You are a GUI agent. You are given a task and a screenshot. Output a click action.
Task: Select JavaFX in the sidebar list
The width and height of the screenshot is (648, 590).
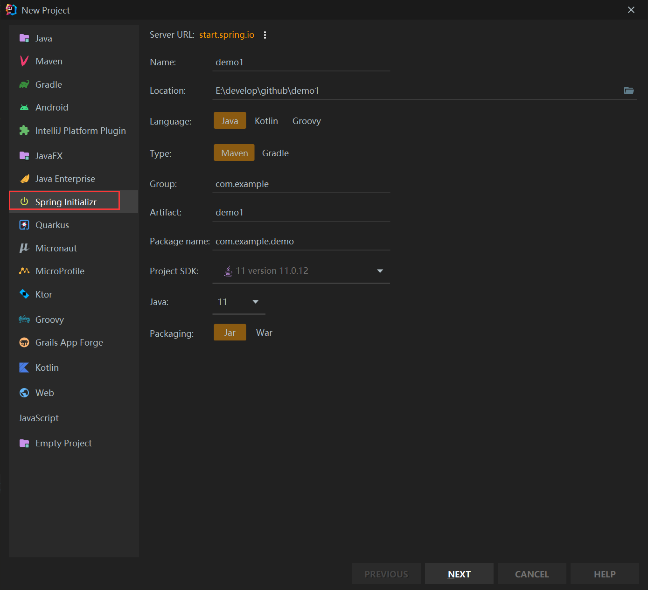tap(74, 156)
